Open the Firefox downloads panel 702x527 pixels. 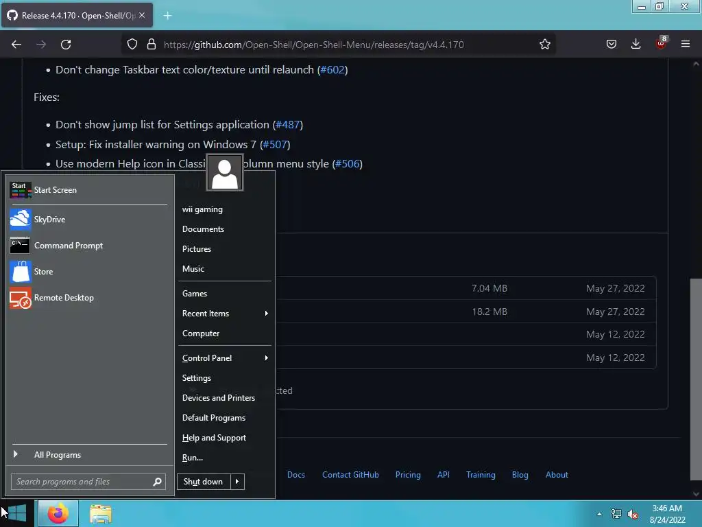pyautogui.click(x=636, y=45)
